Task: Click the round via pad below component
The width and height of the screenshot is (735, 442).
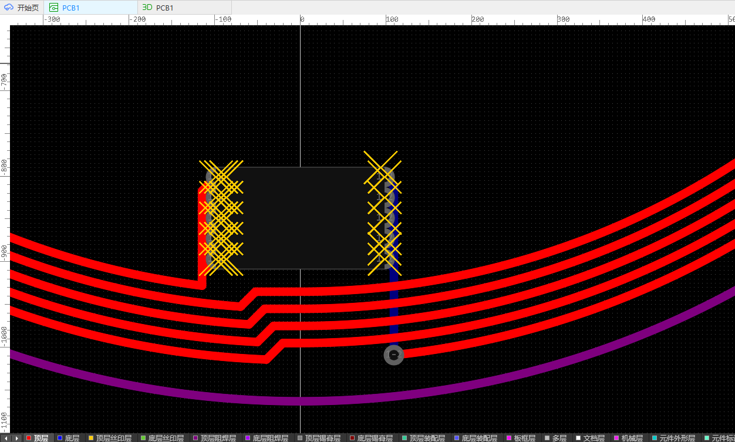Action: (x=394, y=355)
